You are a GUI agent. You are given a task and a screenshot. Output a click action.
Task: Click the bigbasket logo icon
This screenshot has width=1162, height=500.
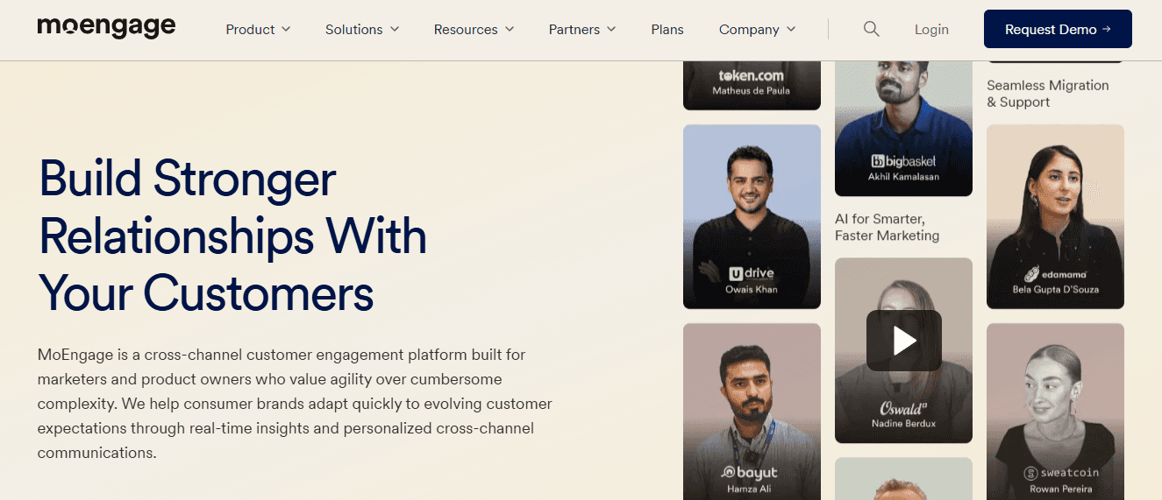coord(878,161)
